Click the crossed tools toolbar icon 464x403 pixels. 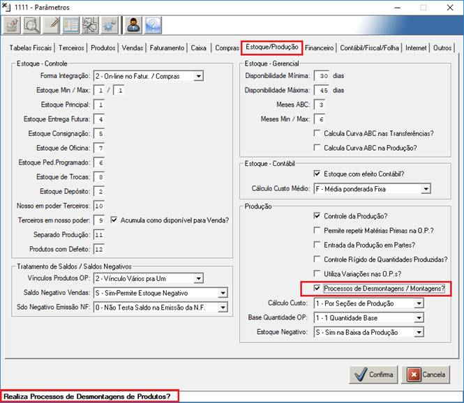point(90,25)
